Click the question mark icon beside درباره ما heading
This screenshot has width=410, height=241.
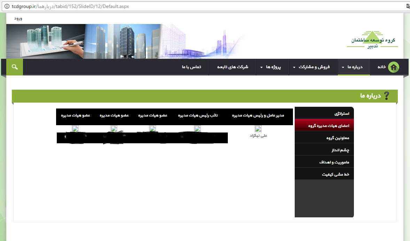point(386,96)
